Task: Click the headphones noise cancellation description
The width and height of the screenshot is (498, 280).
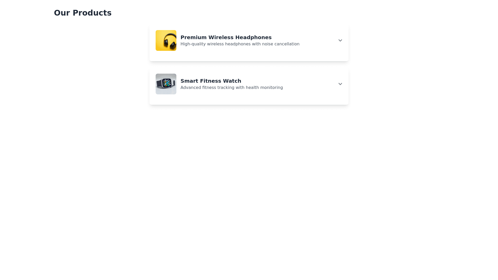Action: pyautogui.click(x=240, y=44)
